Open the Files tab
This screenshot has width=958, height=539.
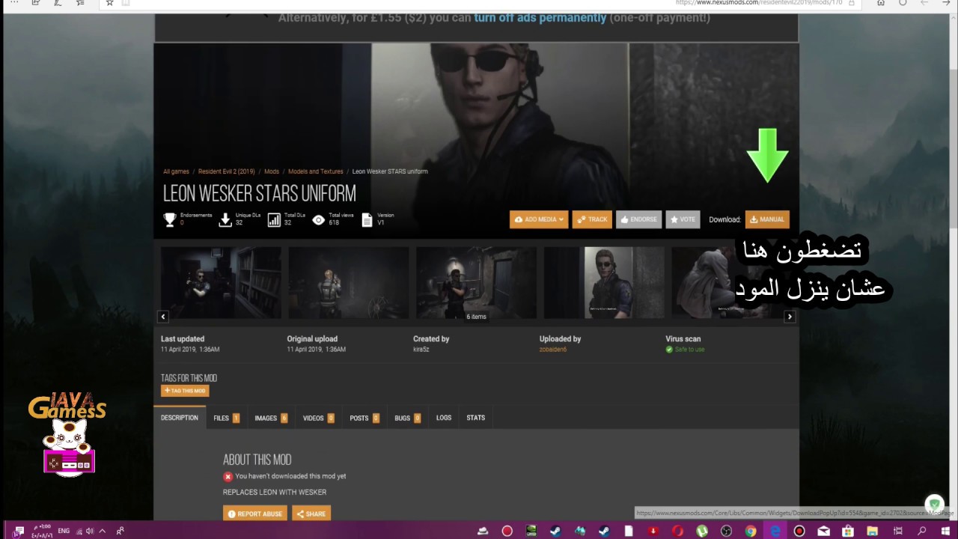tap(226, 418)
